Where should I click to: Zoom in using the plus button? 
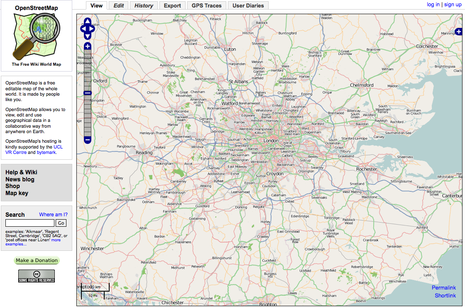(88, 46)
